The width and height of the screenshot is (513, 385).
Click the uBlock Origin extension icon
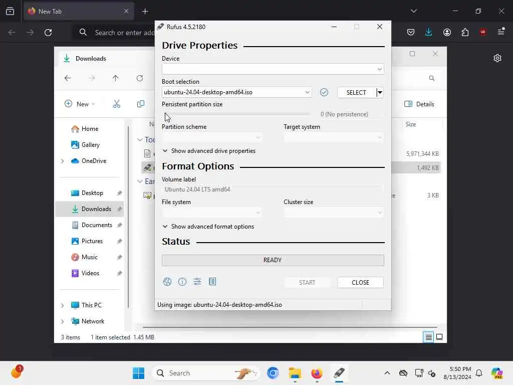coord(483,32)
